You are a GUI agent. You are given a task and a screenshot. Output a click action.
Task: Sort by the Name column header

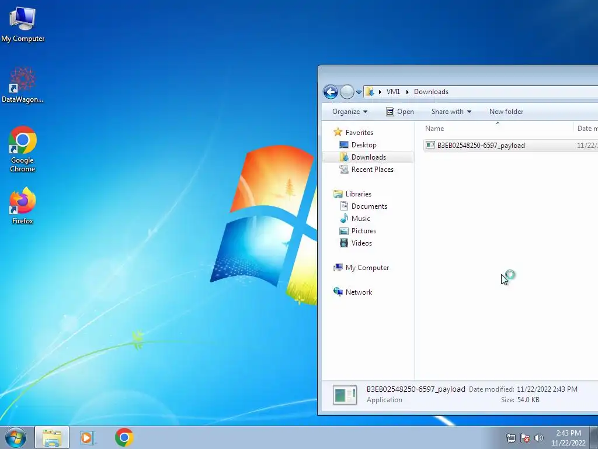498,129
